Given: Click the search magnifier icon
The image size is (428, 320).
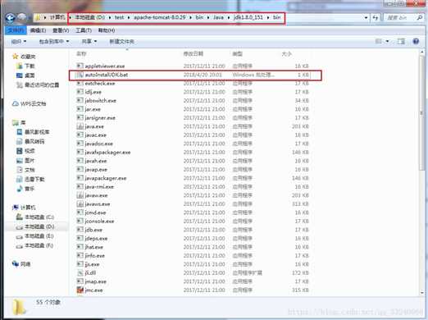Looking at the screenshot, I should (x=420, y=17).
